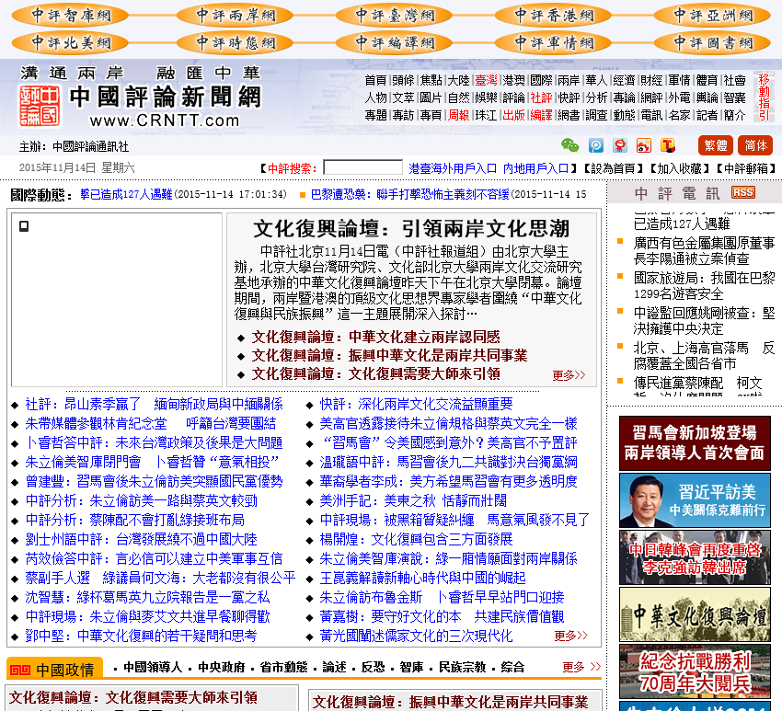
Task: Open 港臺海外用戶入口 link
Action: 453,168
